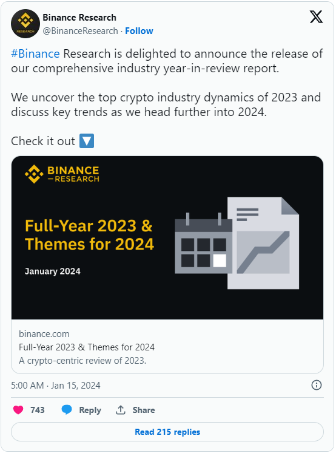This screenshot has width=336, height=453.
Task: Click the Share label
Action: [144, 410]
